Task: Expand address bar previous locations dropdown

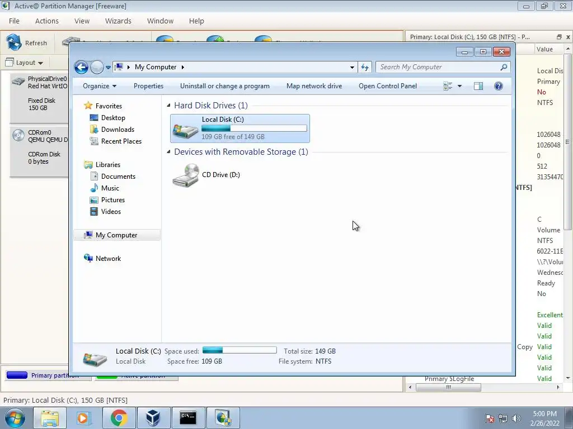Action: pos(352,67)
